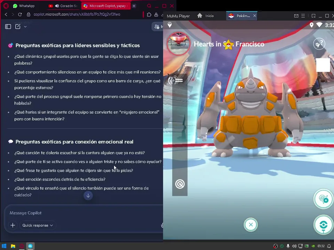This screenshot has width=334, height=250.
Task: Close the Pokémon tab in MuMu Player
Action: point(255,16)
